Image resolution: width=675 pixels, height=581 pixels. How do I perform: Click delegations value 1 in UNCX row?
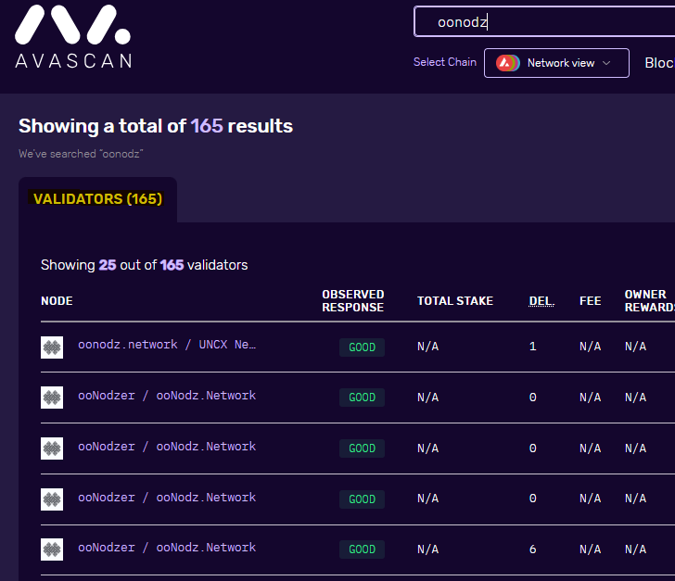533,347
